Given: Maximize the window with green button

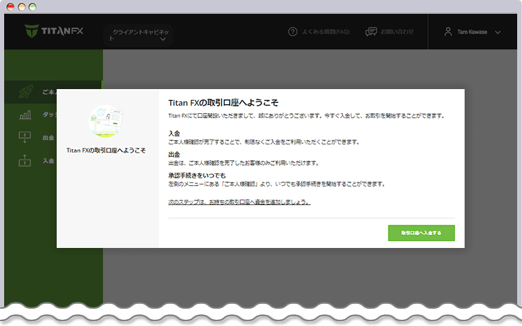Looking at the screenshot, I should pyautogui.click(x=32, y=7).
